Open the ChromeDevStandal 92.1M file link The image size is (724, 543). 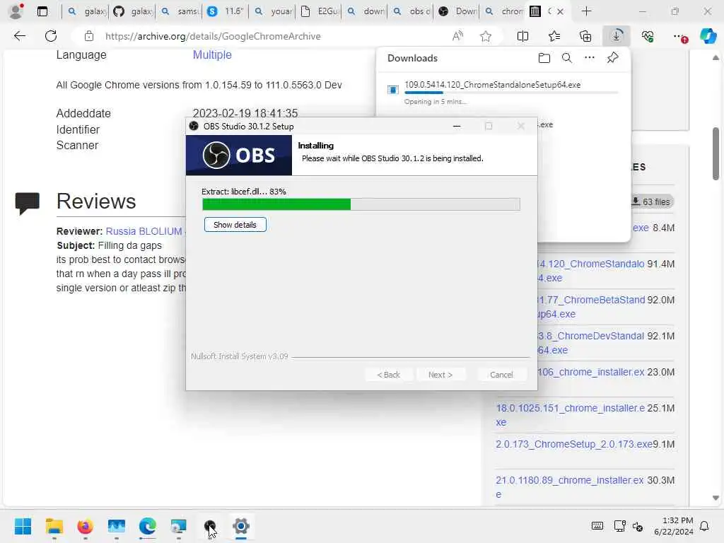591,343
